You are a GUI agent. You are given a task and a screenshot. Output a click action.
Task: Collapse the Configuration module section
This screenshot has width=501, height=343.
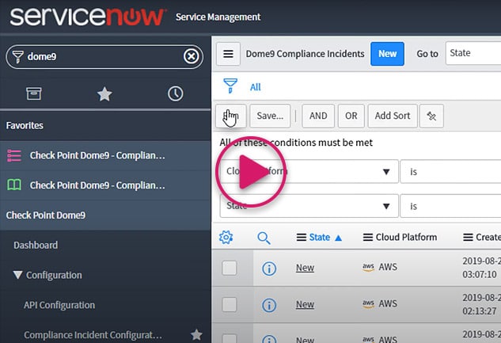[18, 275]
